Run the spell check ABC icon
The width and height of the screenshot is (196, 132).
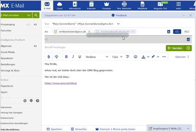128,57
